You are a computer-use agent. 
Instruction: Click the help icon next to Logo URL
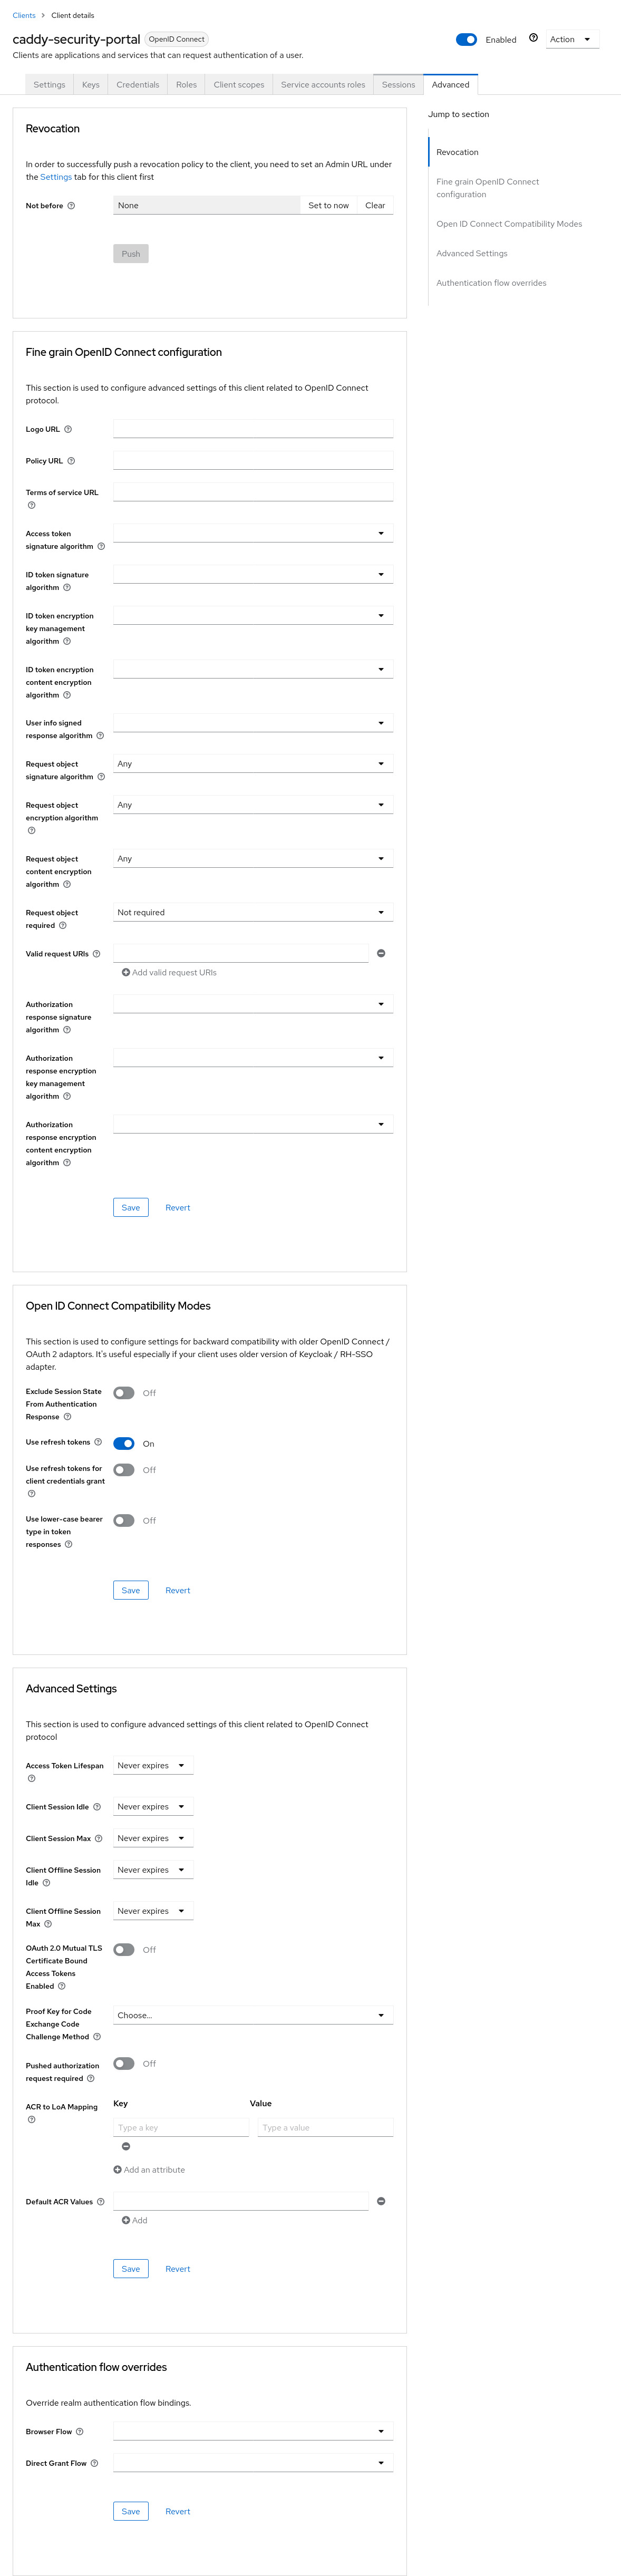[68, 429]
